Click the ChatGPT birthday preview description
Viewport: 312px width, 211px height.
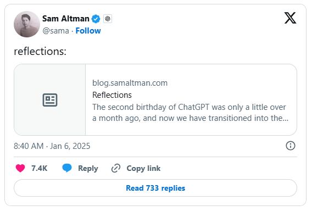pos(190,113)
